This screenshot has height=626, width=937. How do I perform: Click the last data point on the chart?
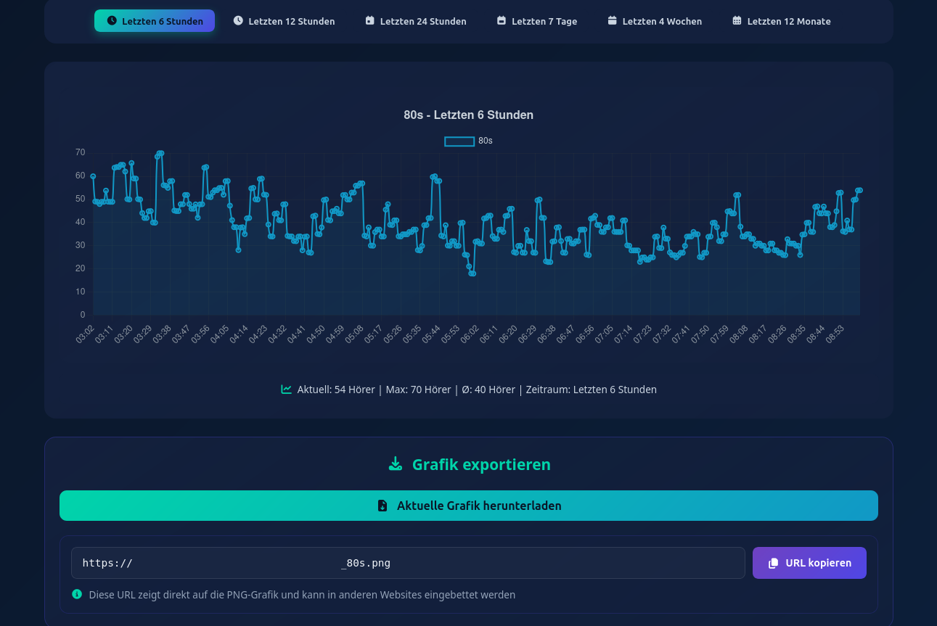pyautogui.click(x=859, y=190)
